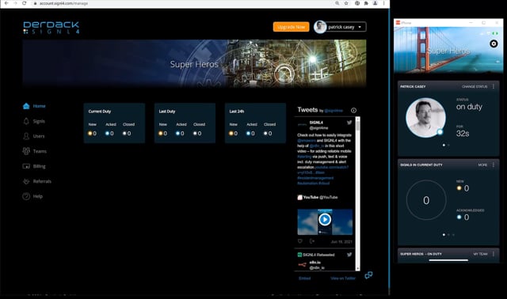Click the Derdack SIGNL4 logo
This screenshot has height=299, width=507.
click(51, 28)
